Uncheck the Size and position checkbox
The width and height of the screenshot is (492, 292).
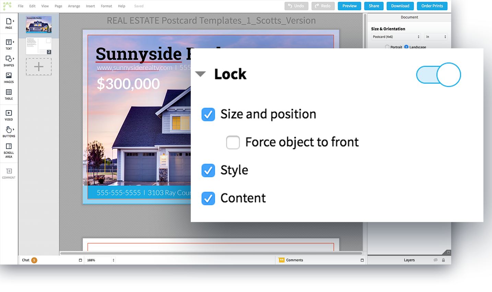click(x=208, y=114)
